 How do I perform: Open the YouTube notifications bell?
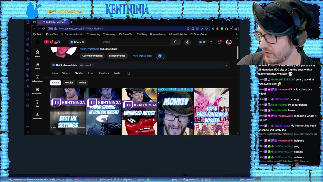pyautogui.click(x=219, y=42)
